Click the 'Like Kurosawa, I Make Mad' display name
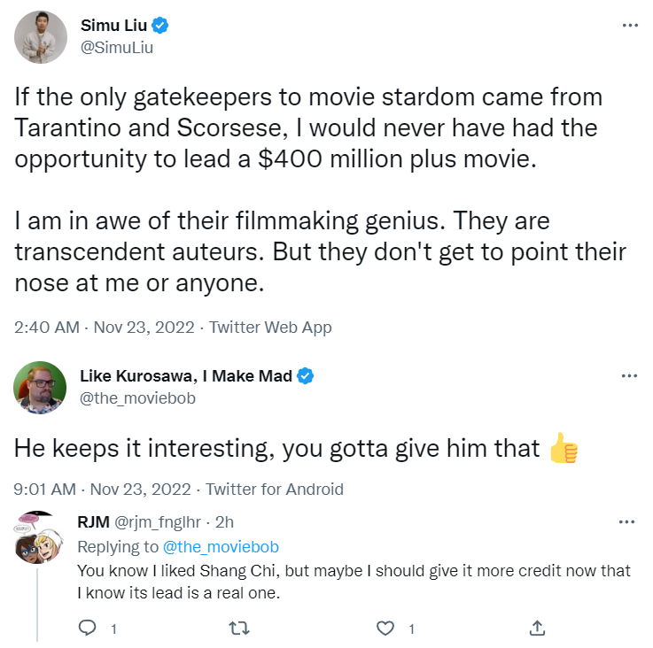 click(x=186, y=376)
